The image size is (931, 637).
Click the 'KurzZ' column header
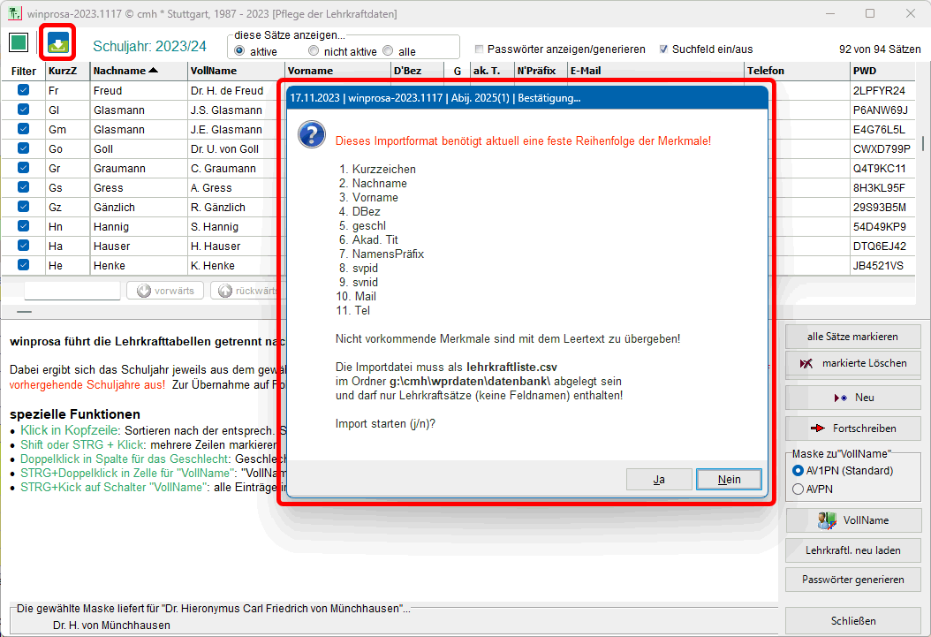[62, 71]
